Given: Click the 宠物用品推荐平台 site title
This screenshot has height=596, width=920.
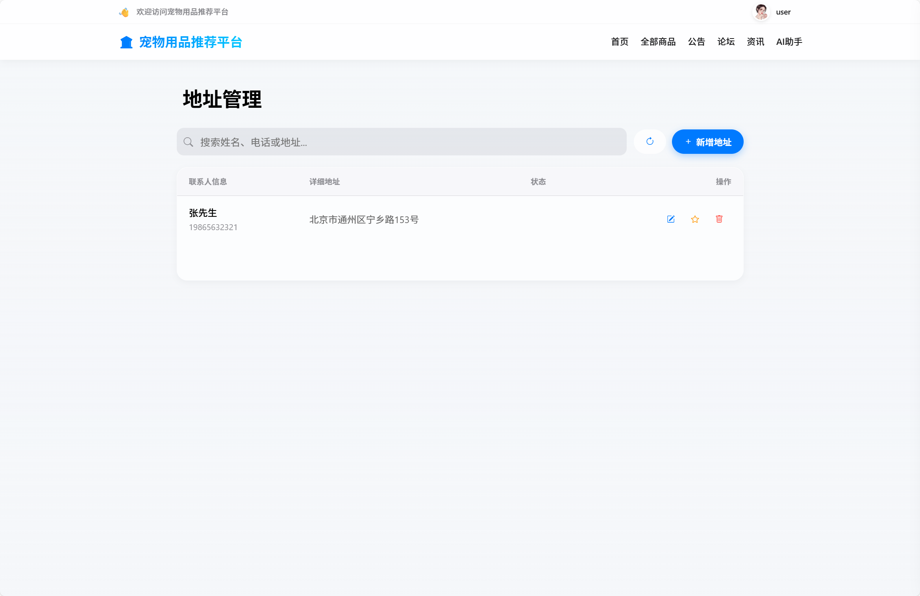Looking at the screenshot, I should 190,42.
